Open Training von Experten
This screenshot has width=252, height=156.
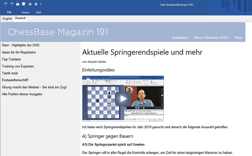pos(18,66)
